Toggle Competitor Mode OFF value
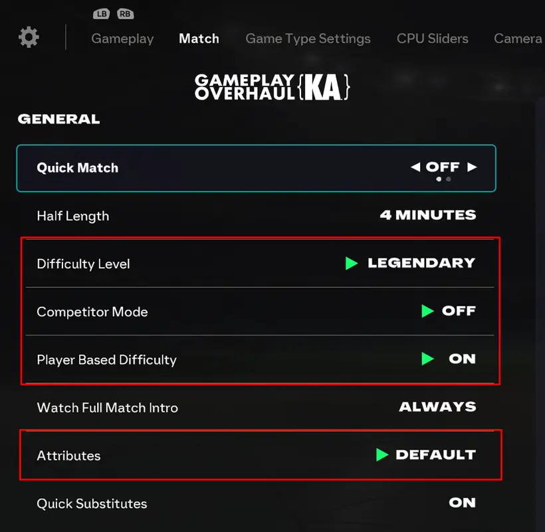Screen dimensions: 545x532 [x=459, y=311]
